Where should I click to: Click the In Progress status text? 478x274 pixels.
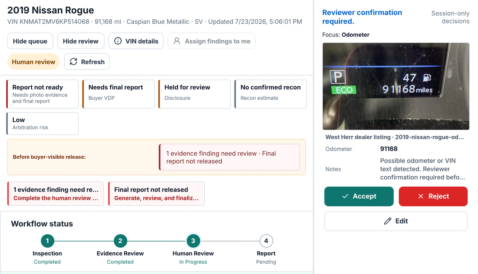click(193, 262)
